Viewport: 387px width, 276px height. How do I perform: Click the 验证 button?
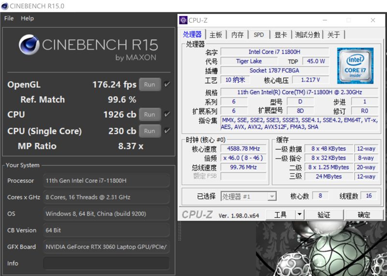tap(324, 215)
